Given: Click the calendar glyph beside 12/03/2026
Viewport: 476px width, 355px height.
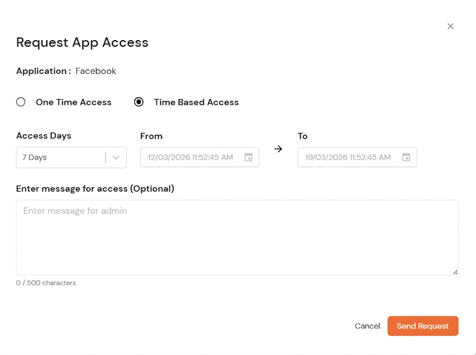Looking at the screenshot, I should point(248,157).
